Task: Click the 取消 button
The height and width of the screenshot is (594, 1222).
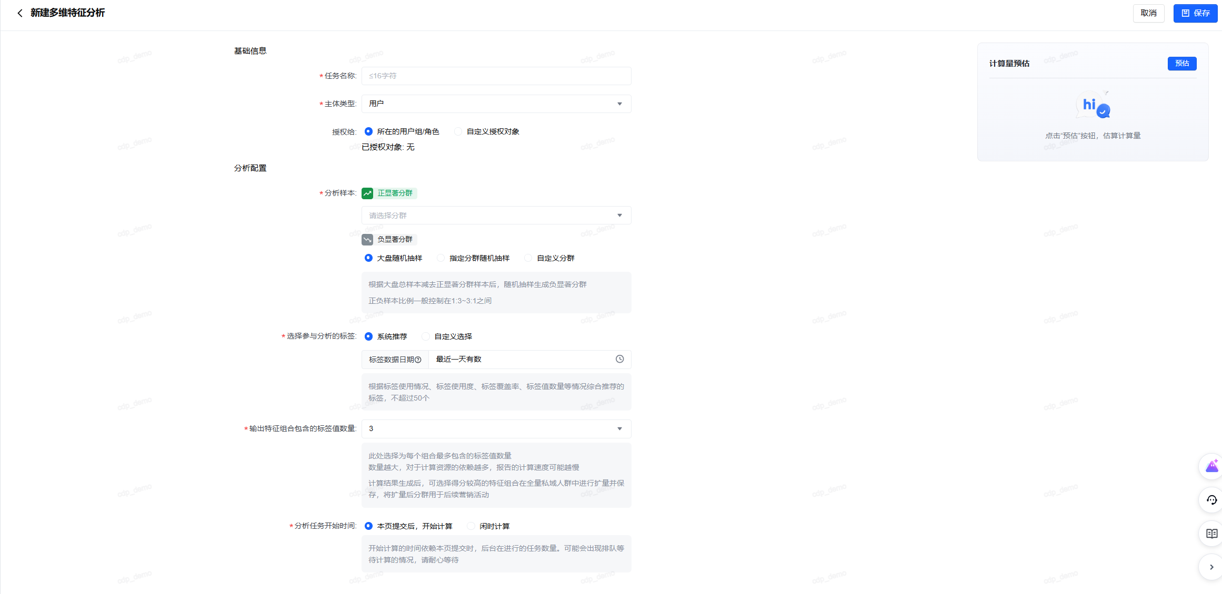Action: pos(1149,13)
